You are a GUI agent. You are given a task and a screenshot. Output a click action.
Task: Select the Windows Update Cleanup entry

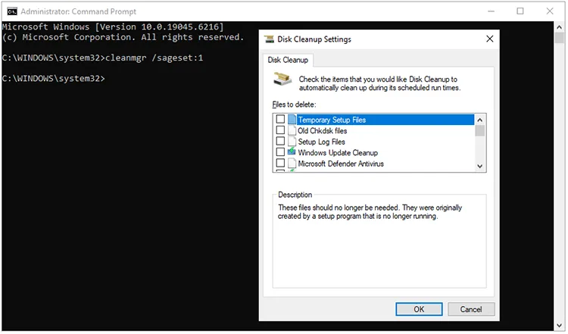pos(338,152)
